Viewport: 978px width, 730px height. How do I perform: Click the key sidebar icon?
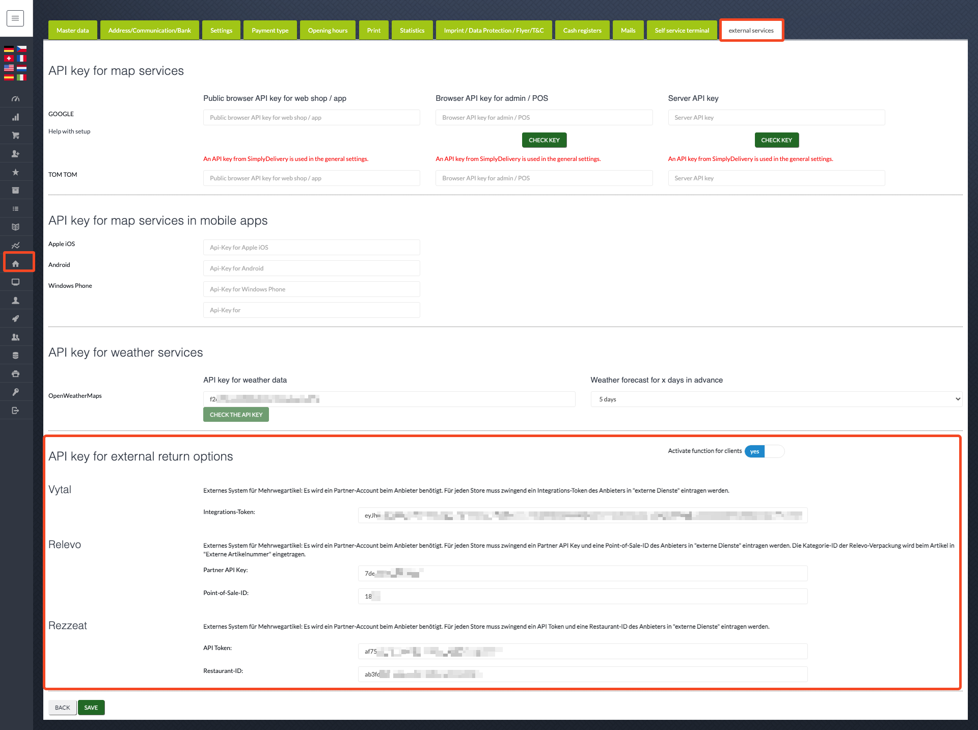[x=15, y=392]
